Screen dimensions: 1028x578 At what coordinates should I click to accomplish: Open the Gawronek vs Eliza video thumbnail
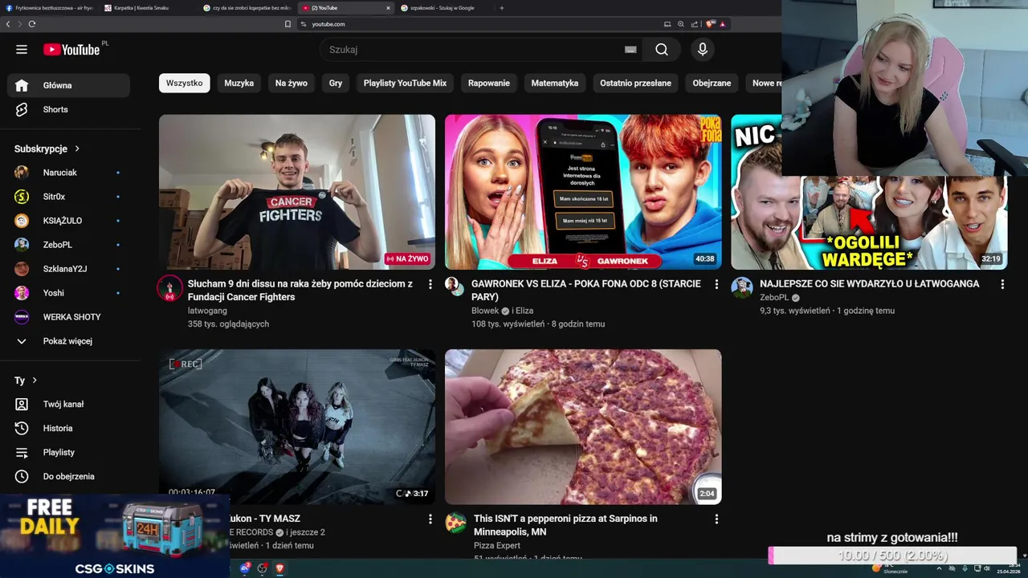[x=583, y=192]
